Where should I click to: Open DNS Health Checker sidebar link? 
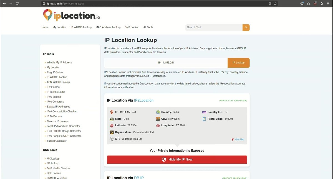pyautogui.click(x=58, y=168)
